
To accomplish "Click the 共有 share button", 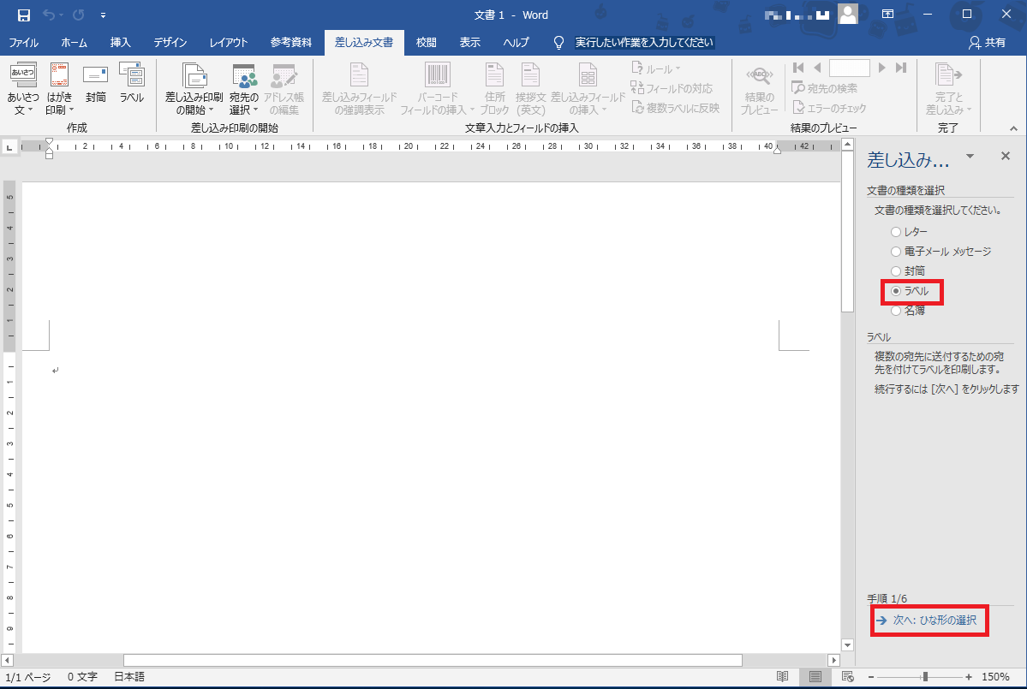I will (987, 42).
